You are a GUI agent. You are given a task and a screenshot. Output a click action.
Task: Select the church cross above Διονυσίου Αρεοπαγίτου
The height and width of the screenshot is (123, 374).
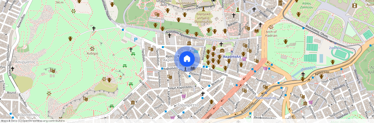click(170, 36)
